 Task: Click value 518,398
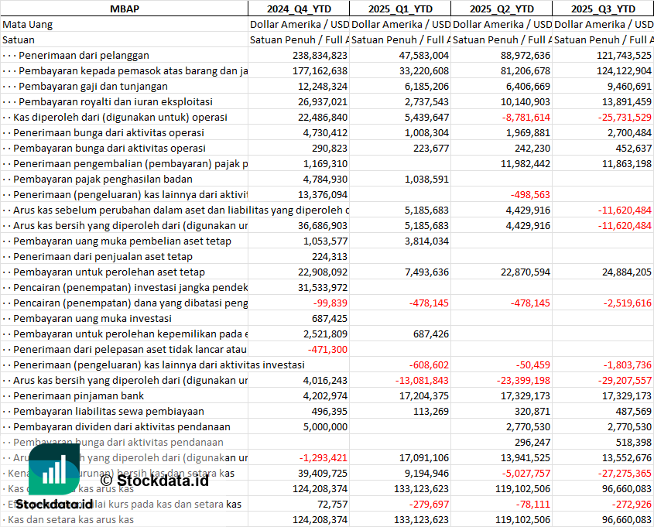point(634,442)
